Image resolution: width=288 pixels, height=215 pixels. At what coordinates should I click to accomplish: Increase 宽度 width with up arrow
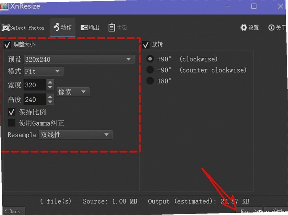tap(50, 82)
